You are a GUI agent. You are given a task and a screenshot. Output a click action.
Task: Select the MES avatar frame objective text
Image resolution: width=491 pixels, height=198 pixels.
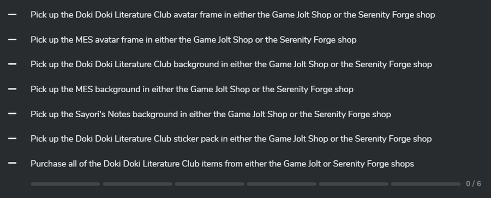tap(194, 40)
